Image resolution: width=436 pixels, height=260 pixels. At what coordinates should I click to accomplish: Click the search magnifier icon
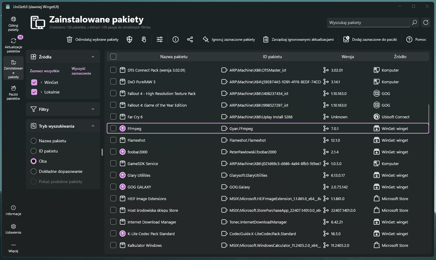pos(414,22)
